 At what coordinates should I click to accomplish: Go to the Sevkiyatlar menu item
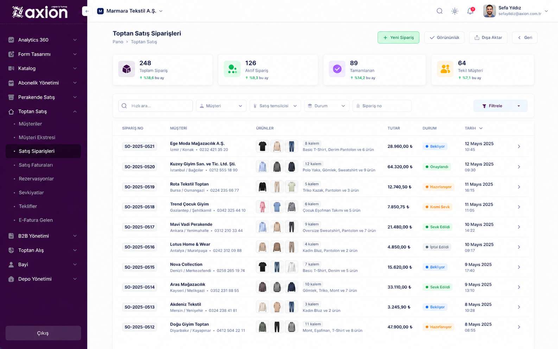[x=31, y=192]
